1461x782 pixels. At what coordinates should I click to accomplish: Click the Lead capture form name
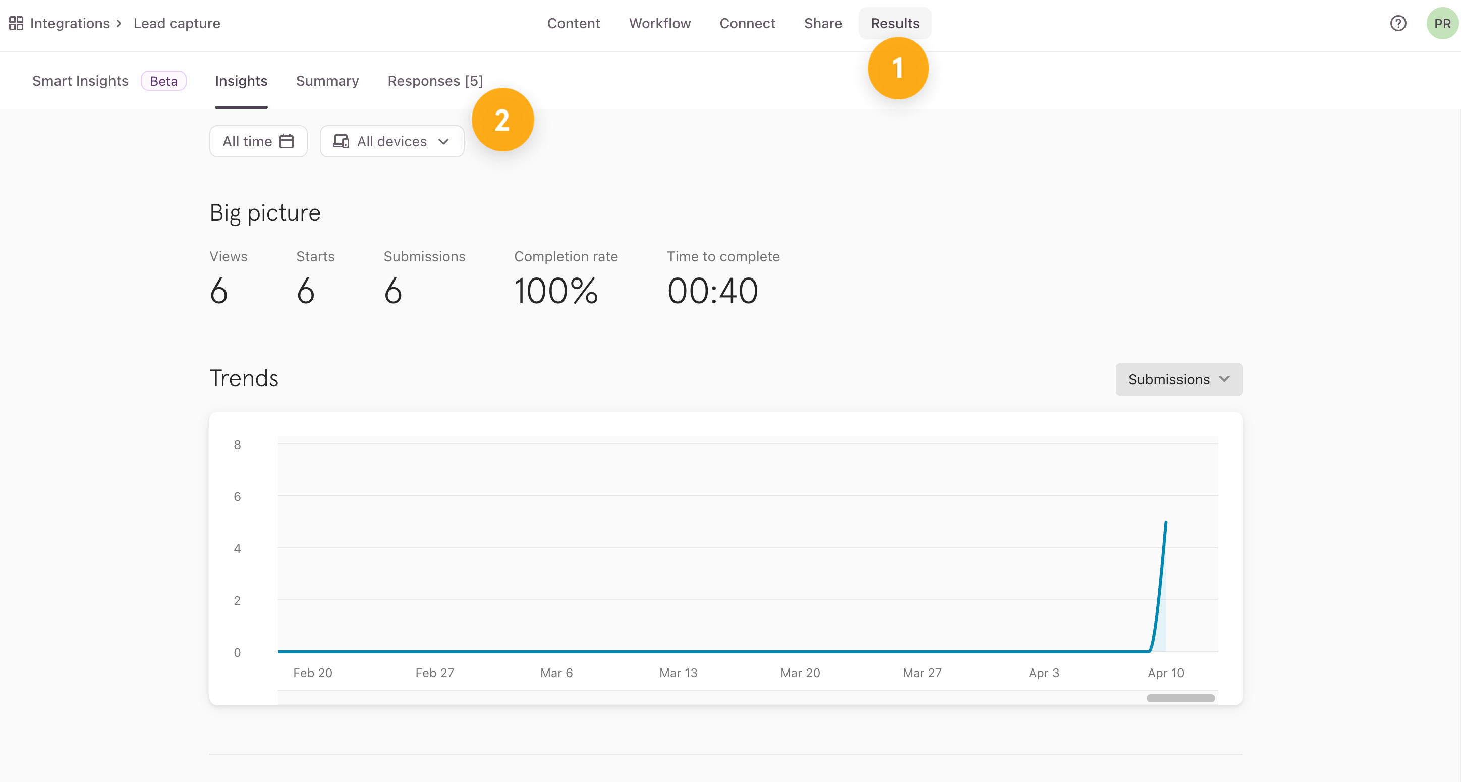[x=177, y=23]
